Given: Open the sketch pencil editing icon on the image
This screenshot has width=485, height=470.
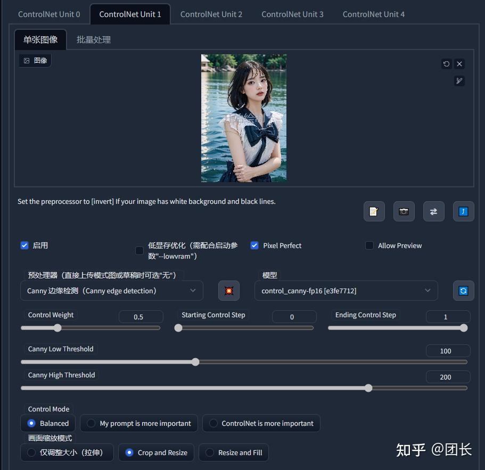Looking at the screenshot, I should click(x=459, y=81).
